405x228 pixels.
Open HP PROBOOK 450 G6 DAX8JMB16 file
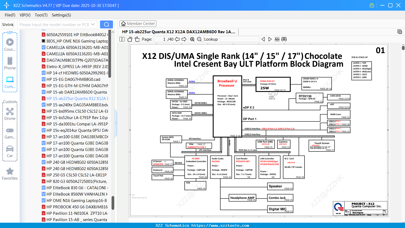click(75, 207)
